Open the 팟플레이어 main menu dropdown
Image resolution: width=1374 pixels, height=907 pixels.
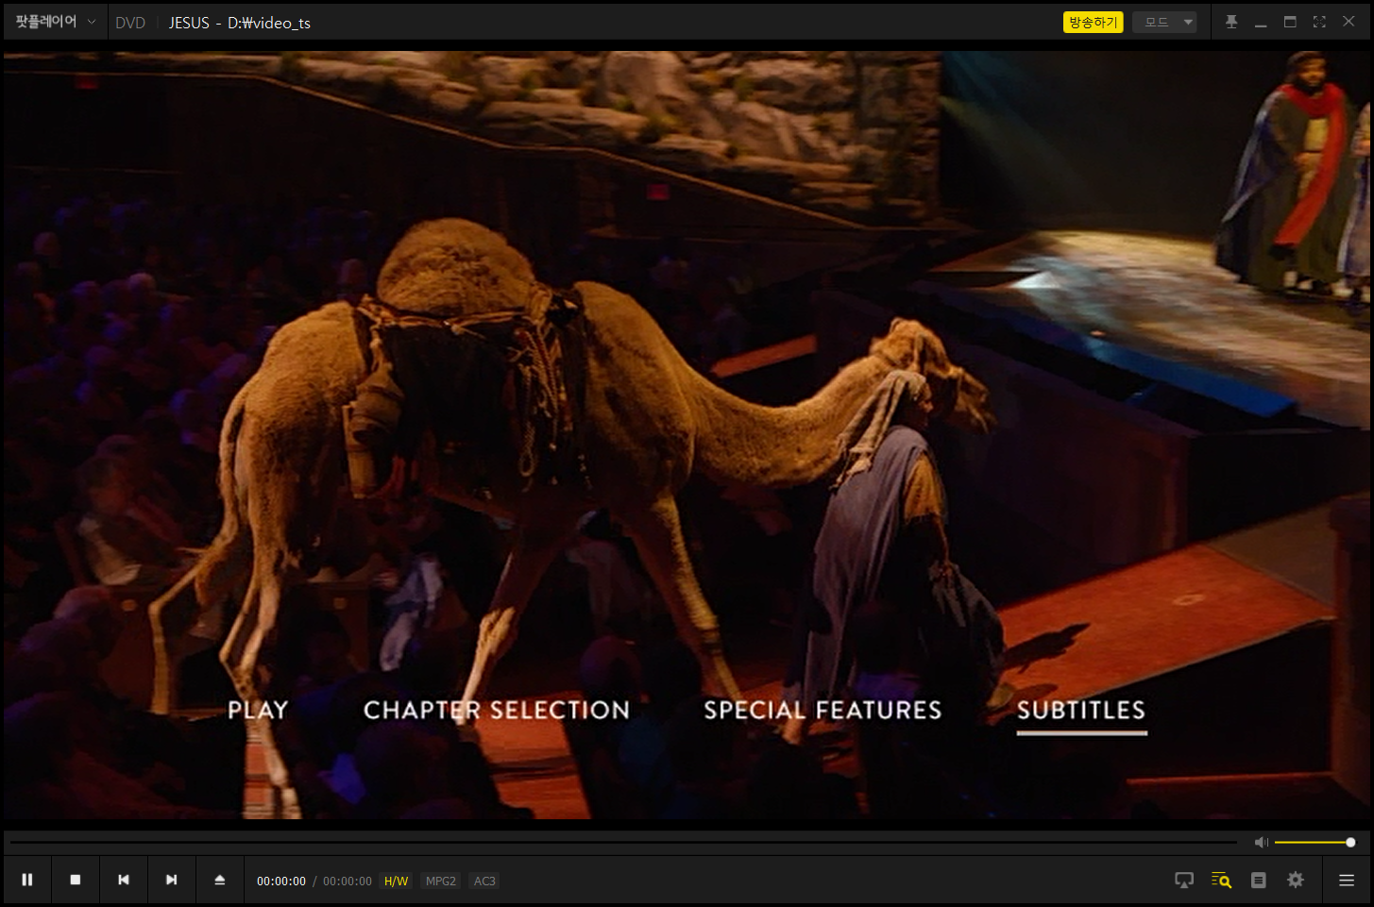[x=55, y=22]
